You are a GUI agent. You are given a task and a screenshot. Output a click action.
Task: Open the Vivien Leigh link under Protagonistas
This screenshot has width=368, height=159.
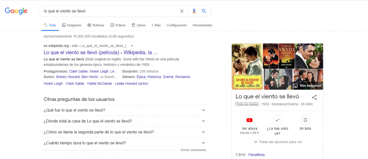coord(99,71)
